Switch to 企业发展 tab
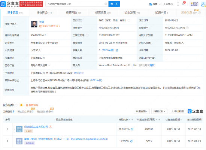This screenshot has width=206, height=150. [132, 13]
